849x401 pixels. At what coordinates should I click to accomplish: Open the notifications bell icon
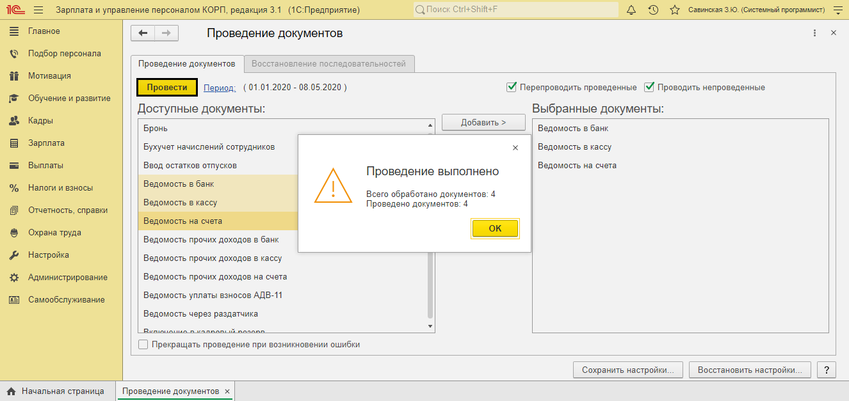(x=631, y=10)
